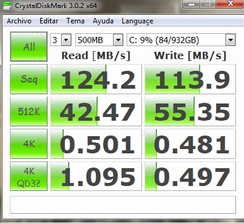
Task: Open the Editar menu
Action: [x=49, y=21]
